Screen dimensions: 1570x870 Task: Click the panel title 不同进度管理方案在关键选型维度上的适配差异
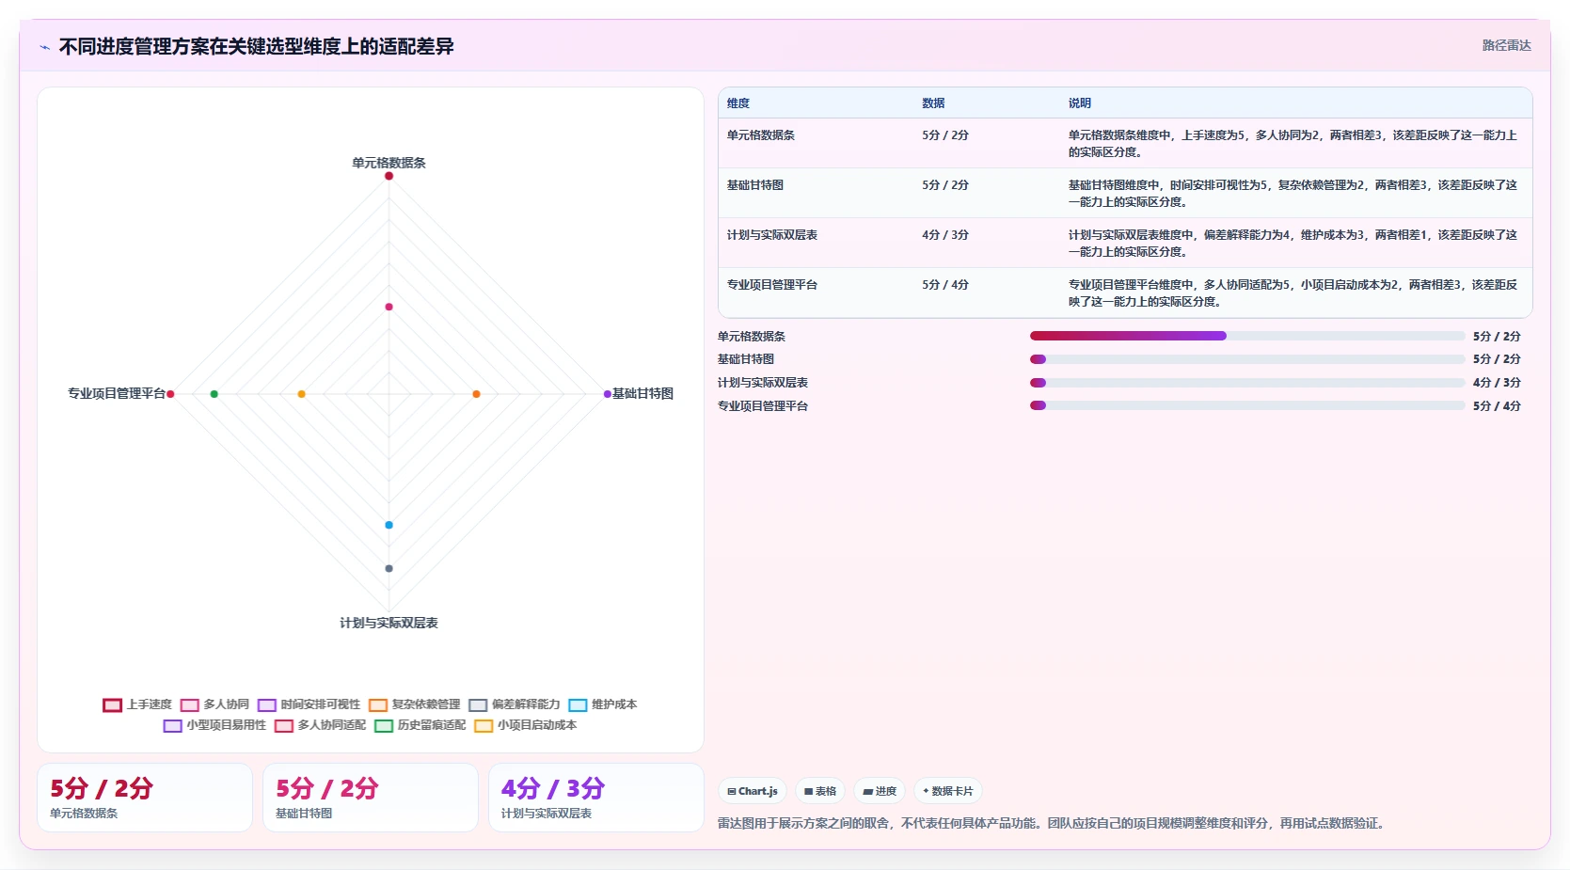pos(256,47)
